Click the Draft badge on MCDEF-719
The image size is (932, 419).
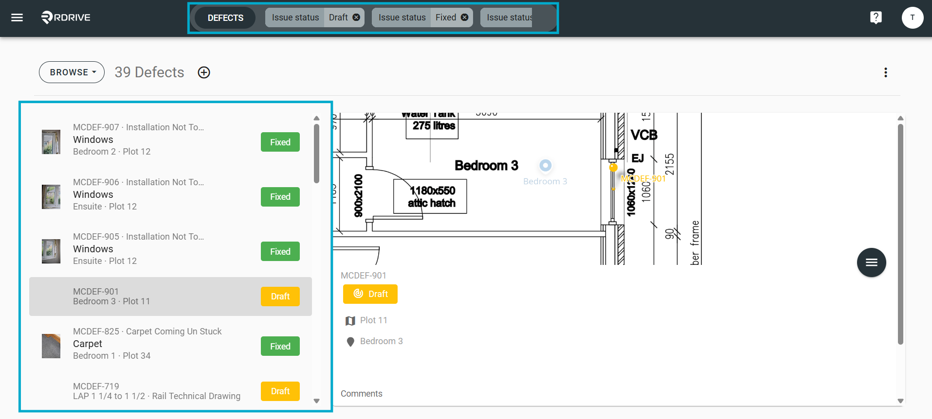coord(280,391)
